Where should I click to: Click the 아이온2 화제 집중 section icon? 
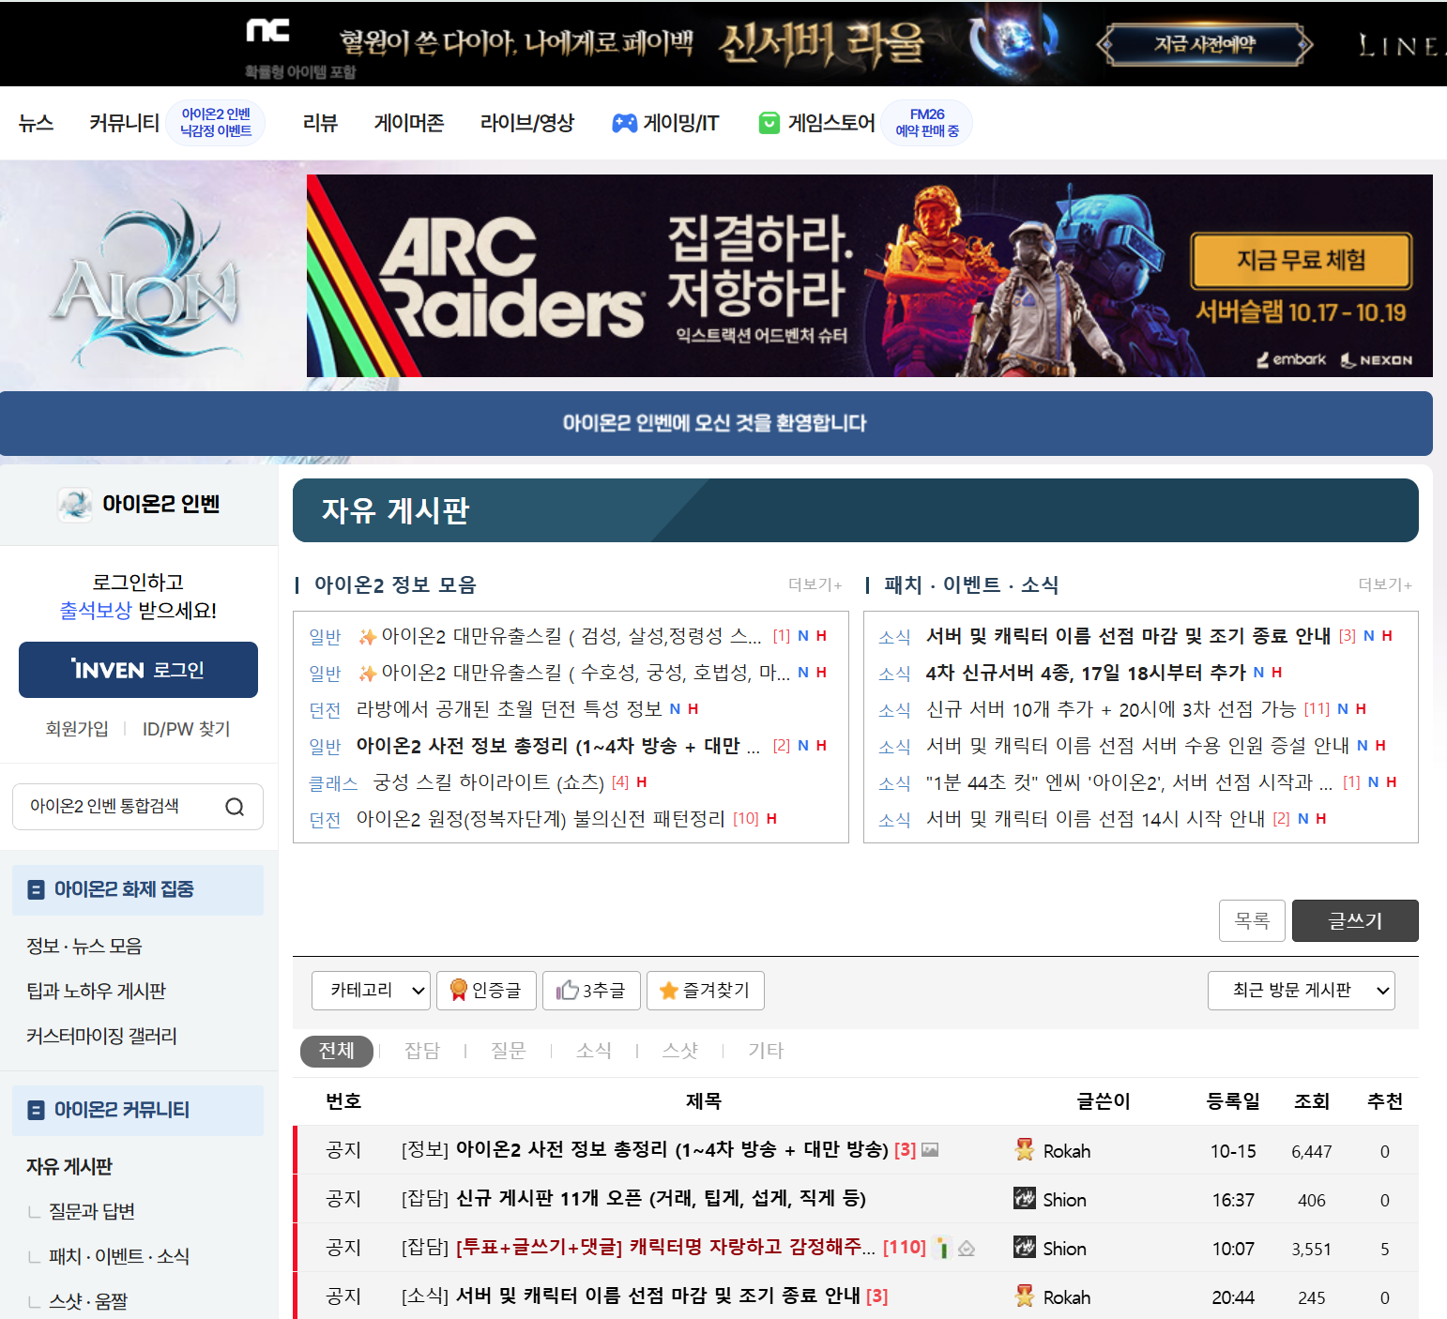36,889
